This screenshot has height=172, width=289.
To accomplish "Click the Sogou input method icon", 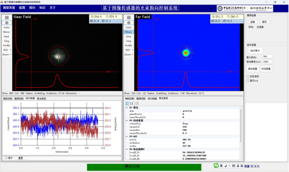I will click(x=216, y=166).
